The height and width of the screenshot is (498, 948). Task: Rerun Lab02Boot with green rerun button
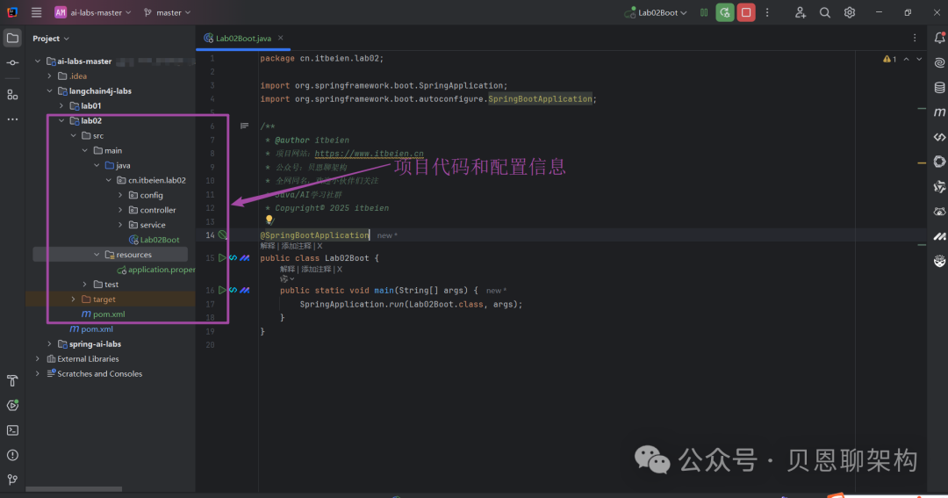point(725,12)
